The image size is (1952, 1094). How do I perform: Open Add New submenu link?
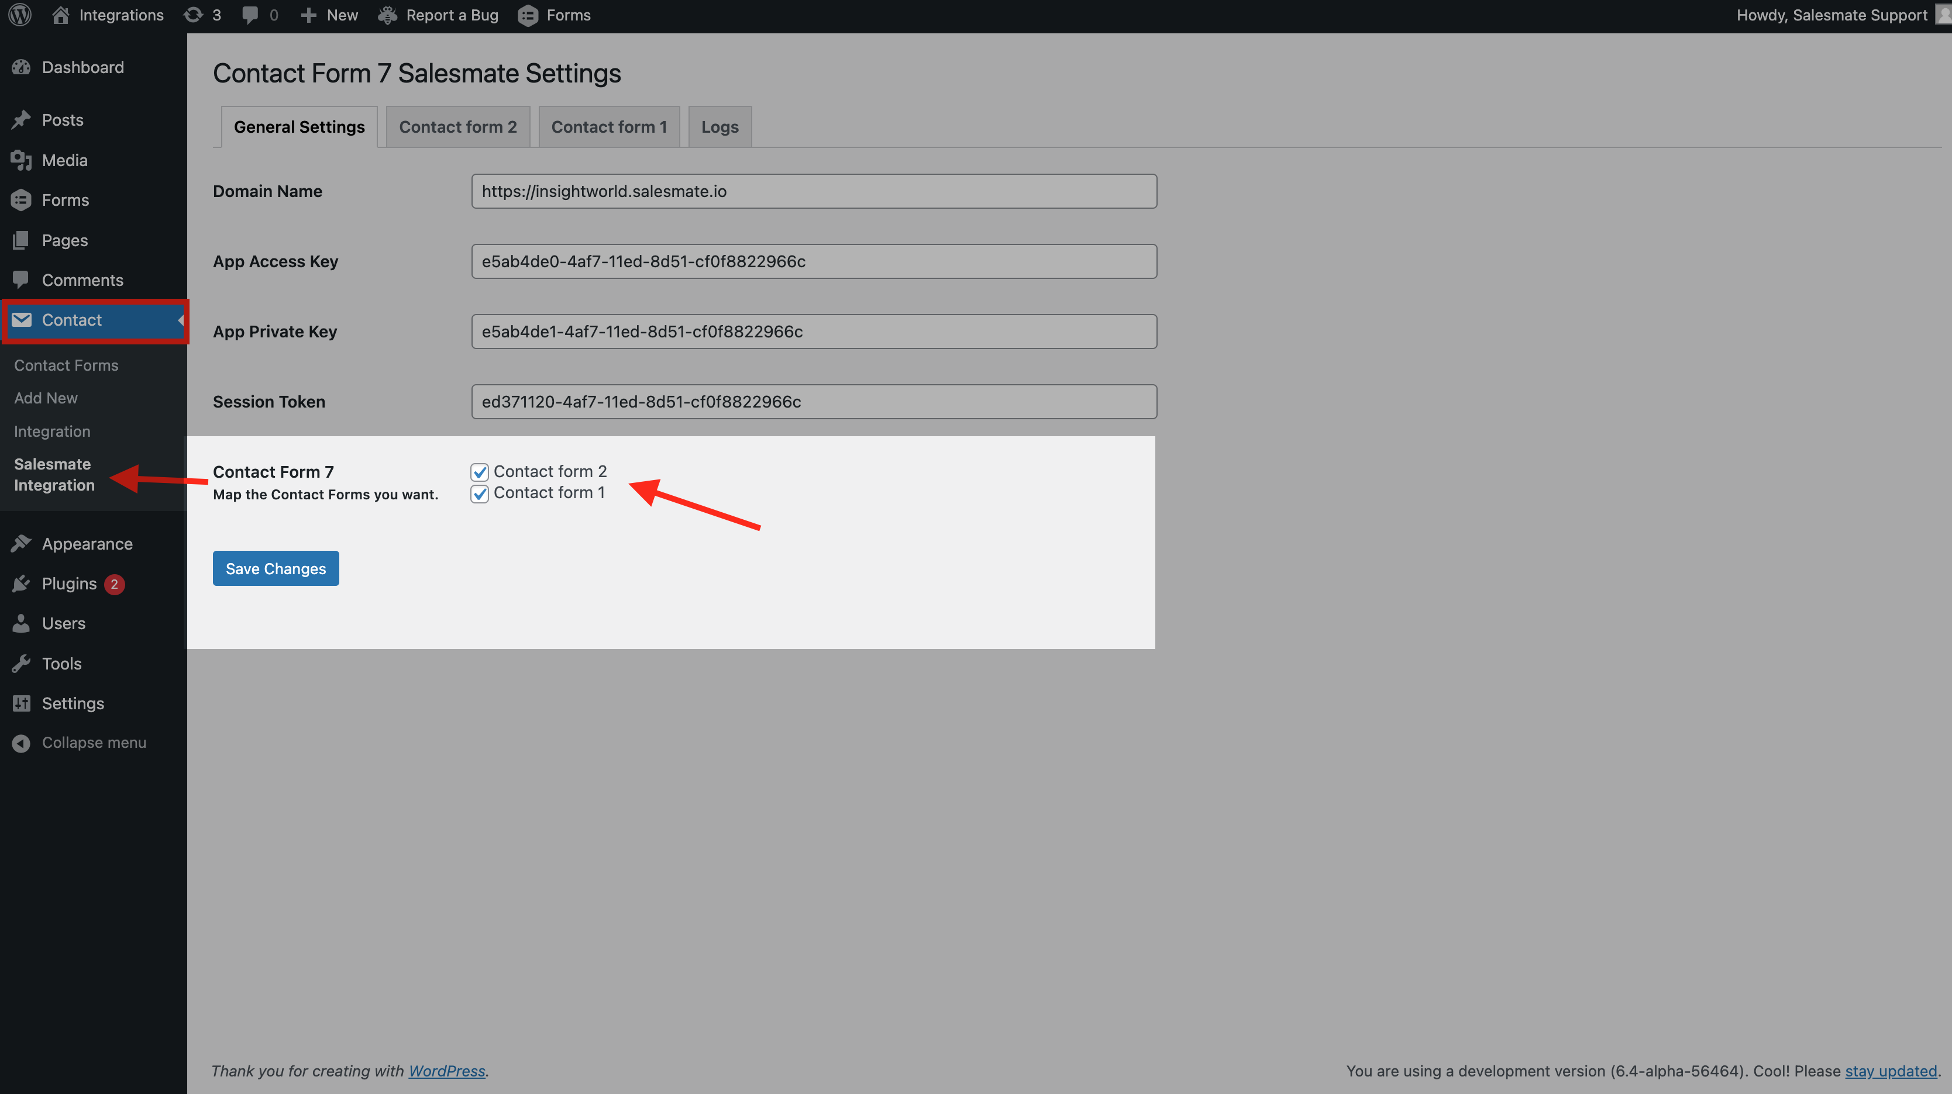[46, 398]
